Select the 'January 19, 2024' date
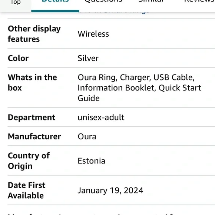The image size is (215, 215). 110,191
